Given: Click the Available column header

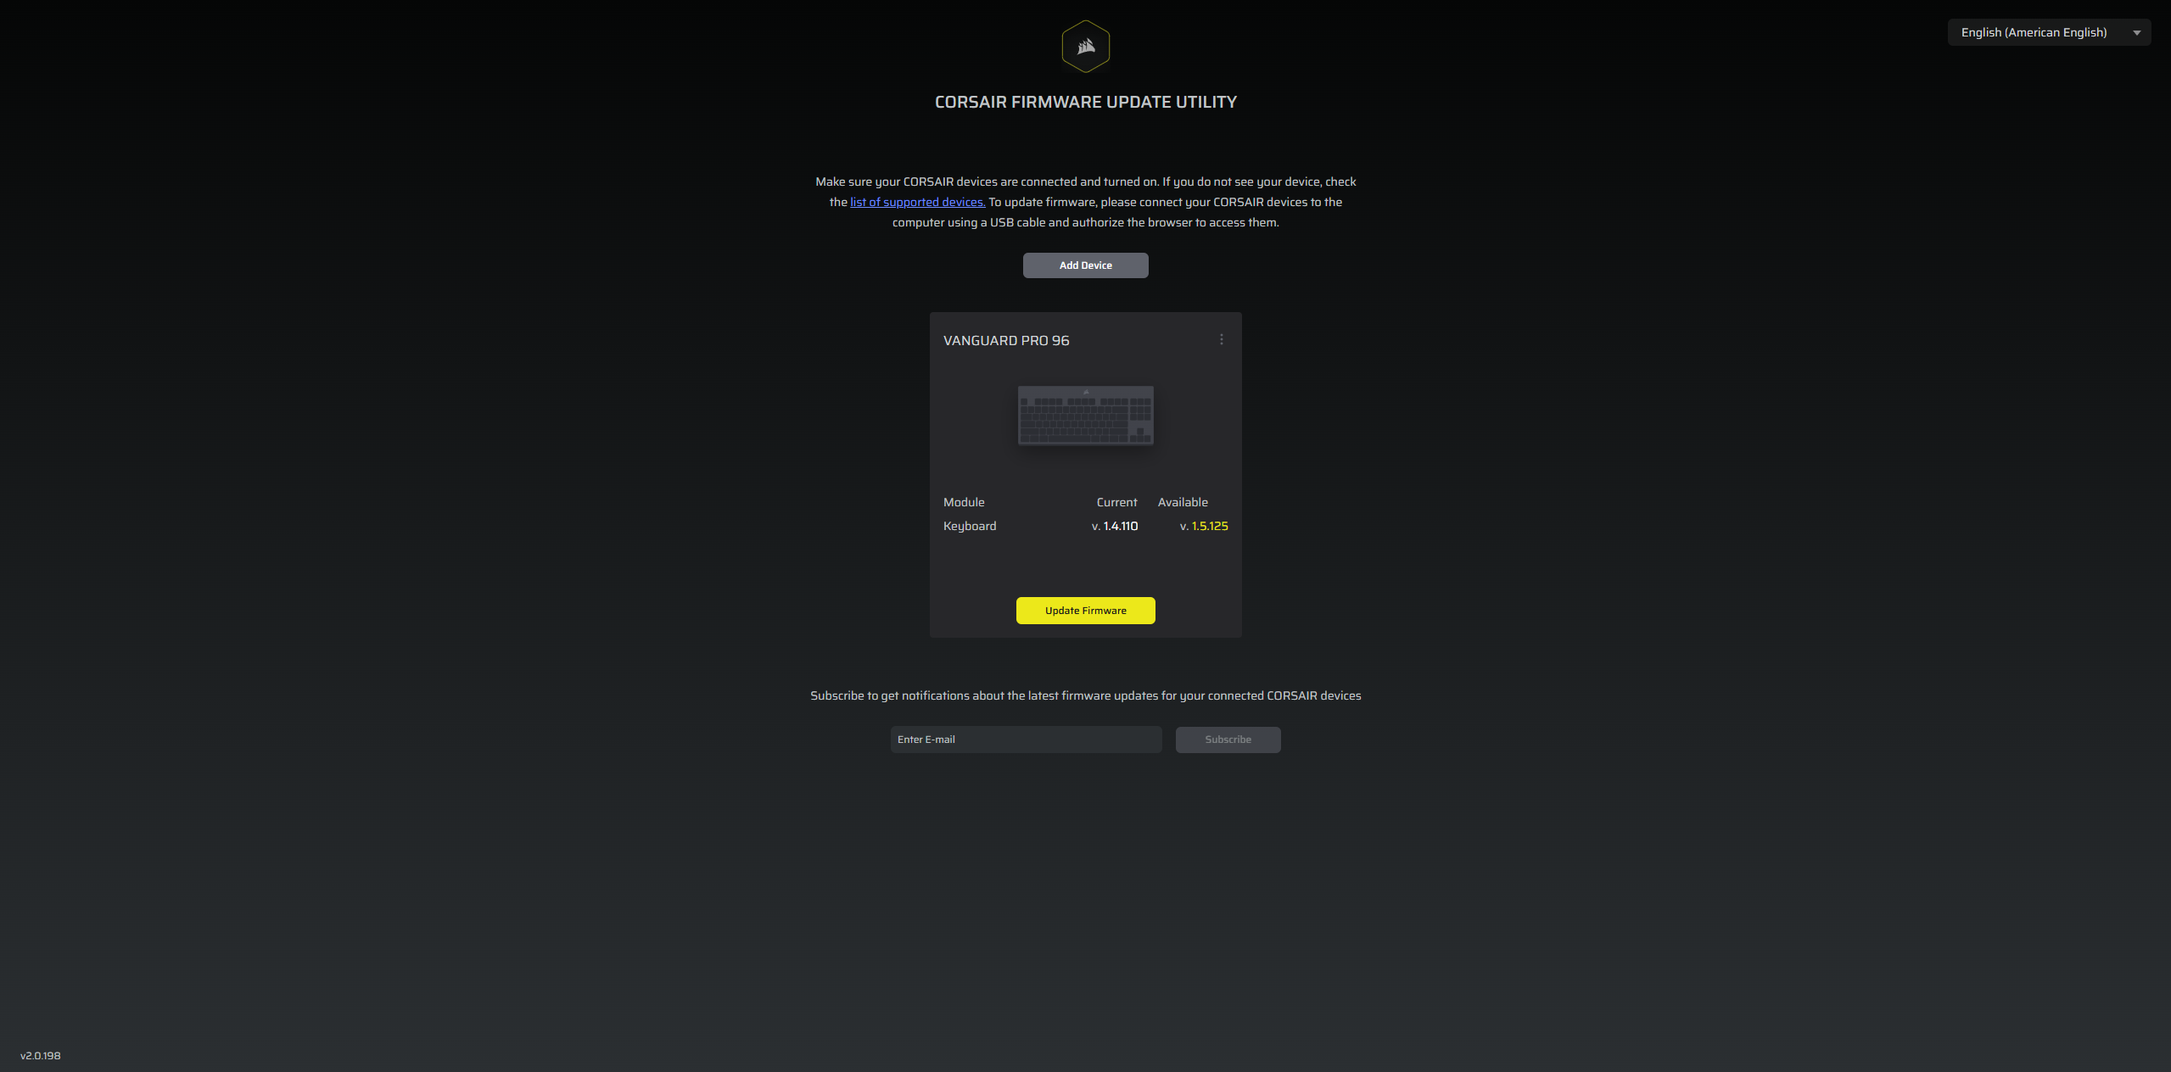Looking at the screenshot, I should click(1183, 502).
